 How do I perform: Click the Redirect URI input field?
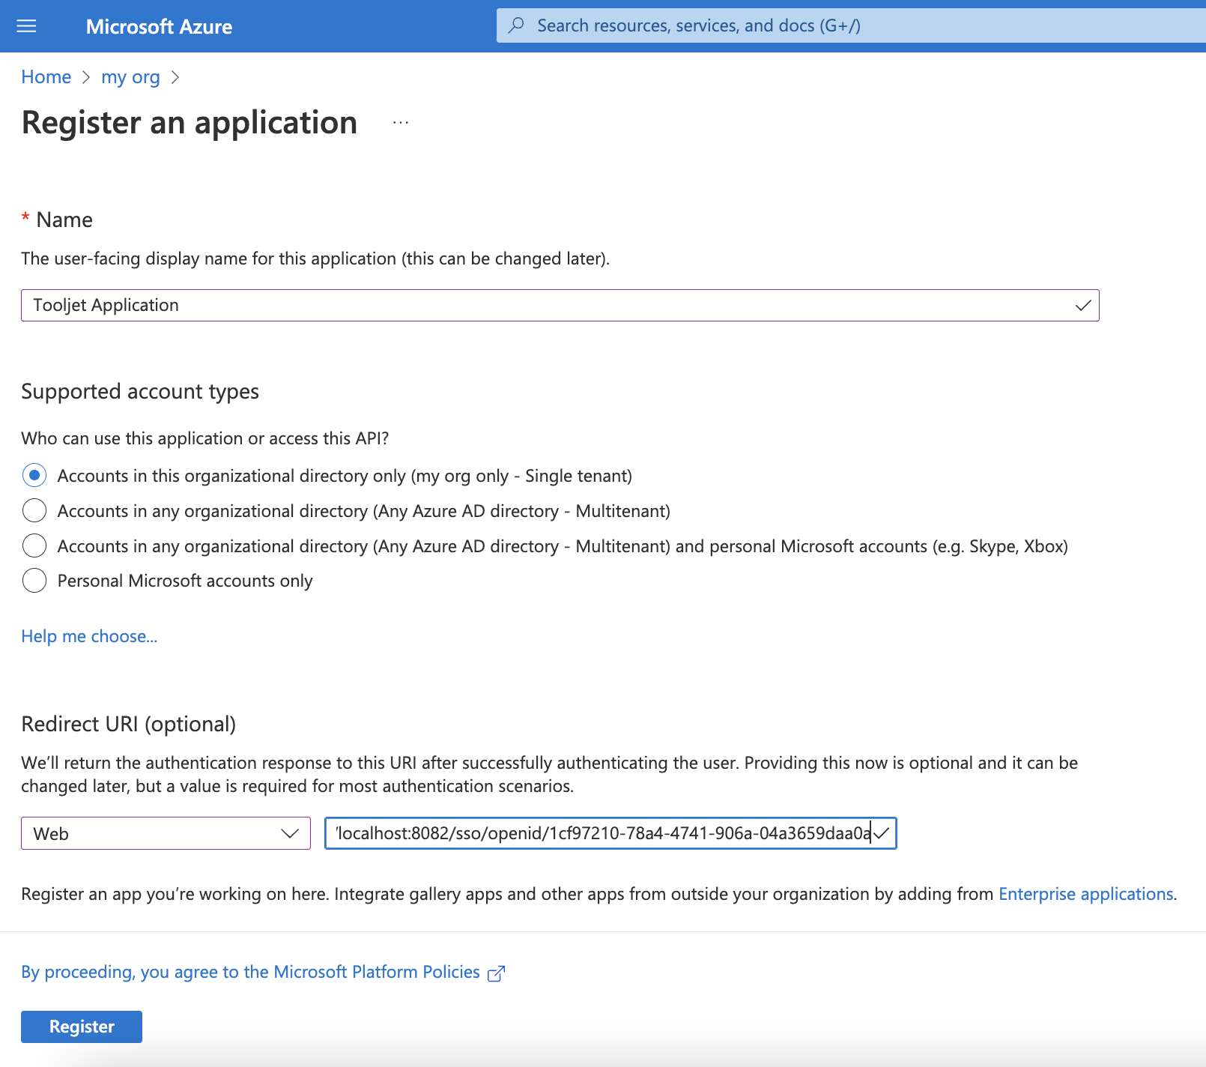[610, 833]
